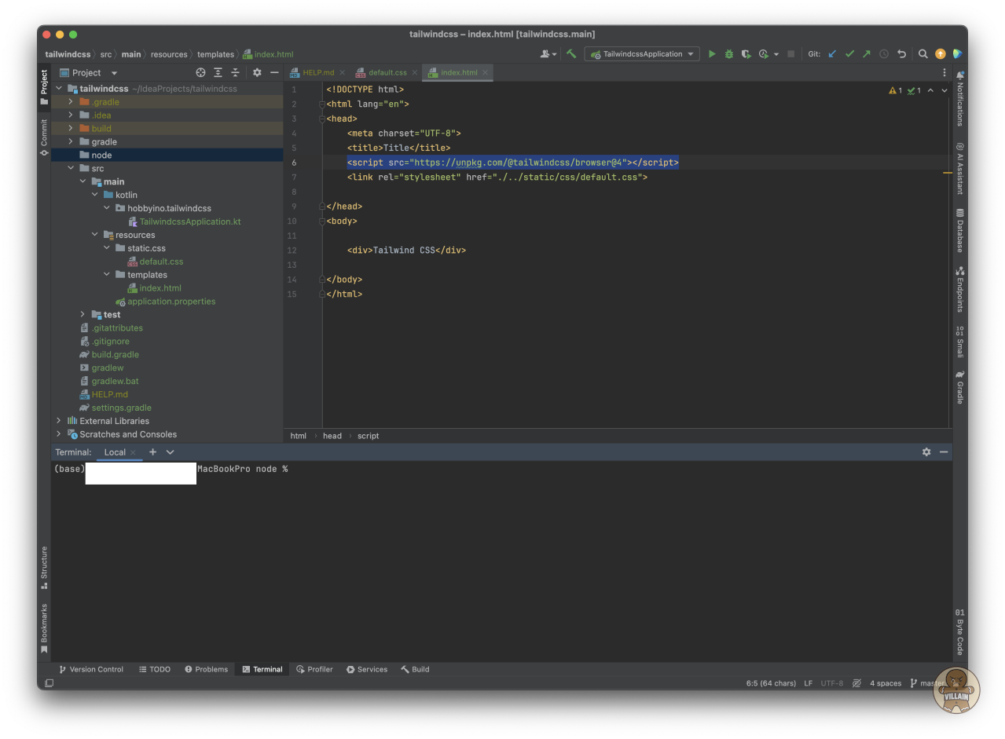The height and width of the screenshot is (739, 1005).
Task: Commit changes with the Git checkmark icon
Action: (849, 54)
